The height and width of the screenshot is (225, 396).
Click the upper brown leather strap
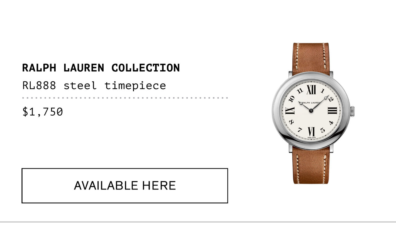(x=311, y=58)
